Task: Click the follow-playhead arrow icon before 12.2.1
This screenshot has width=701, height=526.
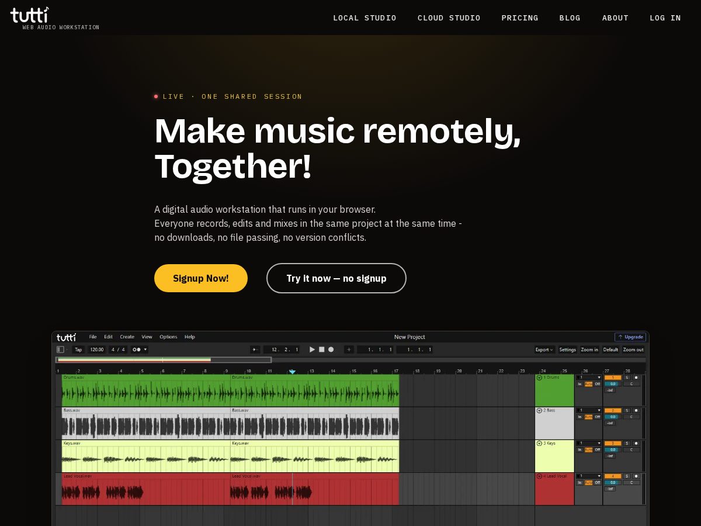Action: tap(255, 349)
